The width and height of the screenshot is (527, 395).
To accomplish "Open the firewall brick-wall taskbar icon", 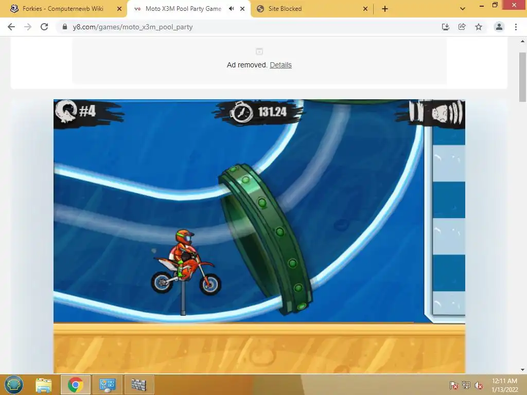I will point(139,385).
